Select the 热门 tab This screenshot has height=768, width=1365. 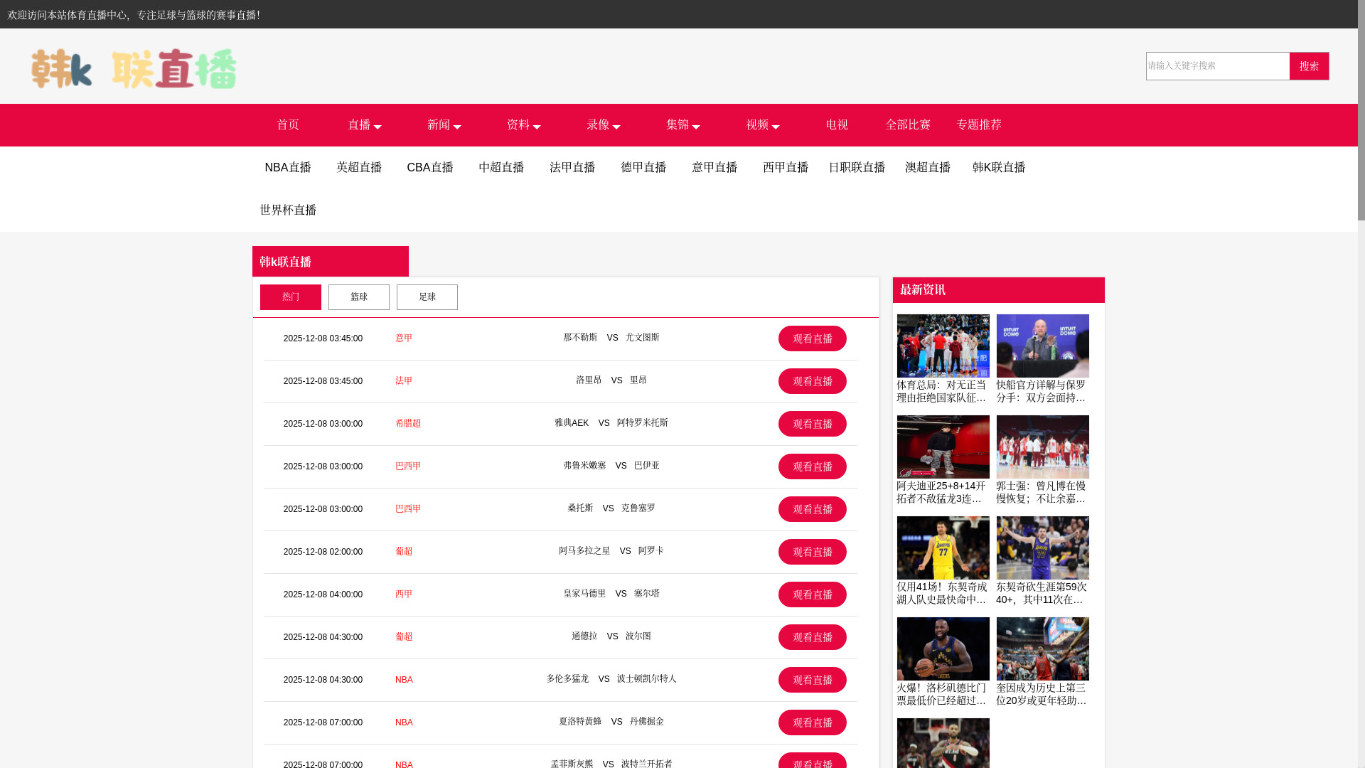[x=290, y=297]
